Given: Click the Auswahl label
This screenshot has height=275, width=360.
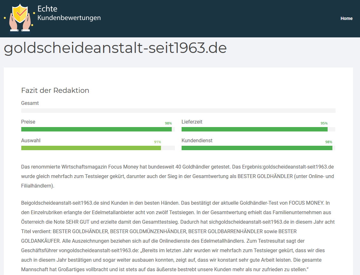Looking at the screenshot, I should click(31, 140).
